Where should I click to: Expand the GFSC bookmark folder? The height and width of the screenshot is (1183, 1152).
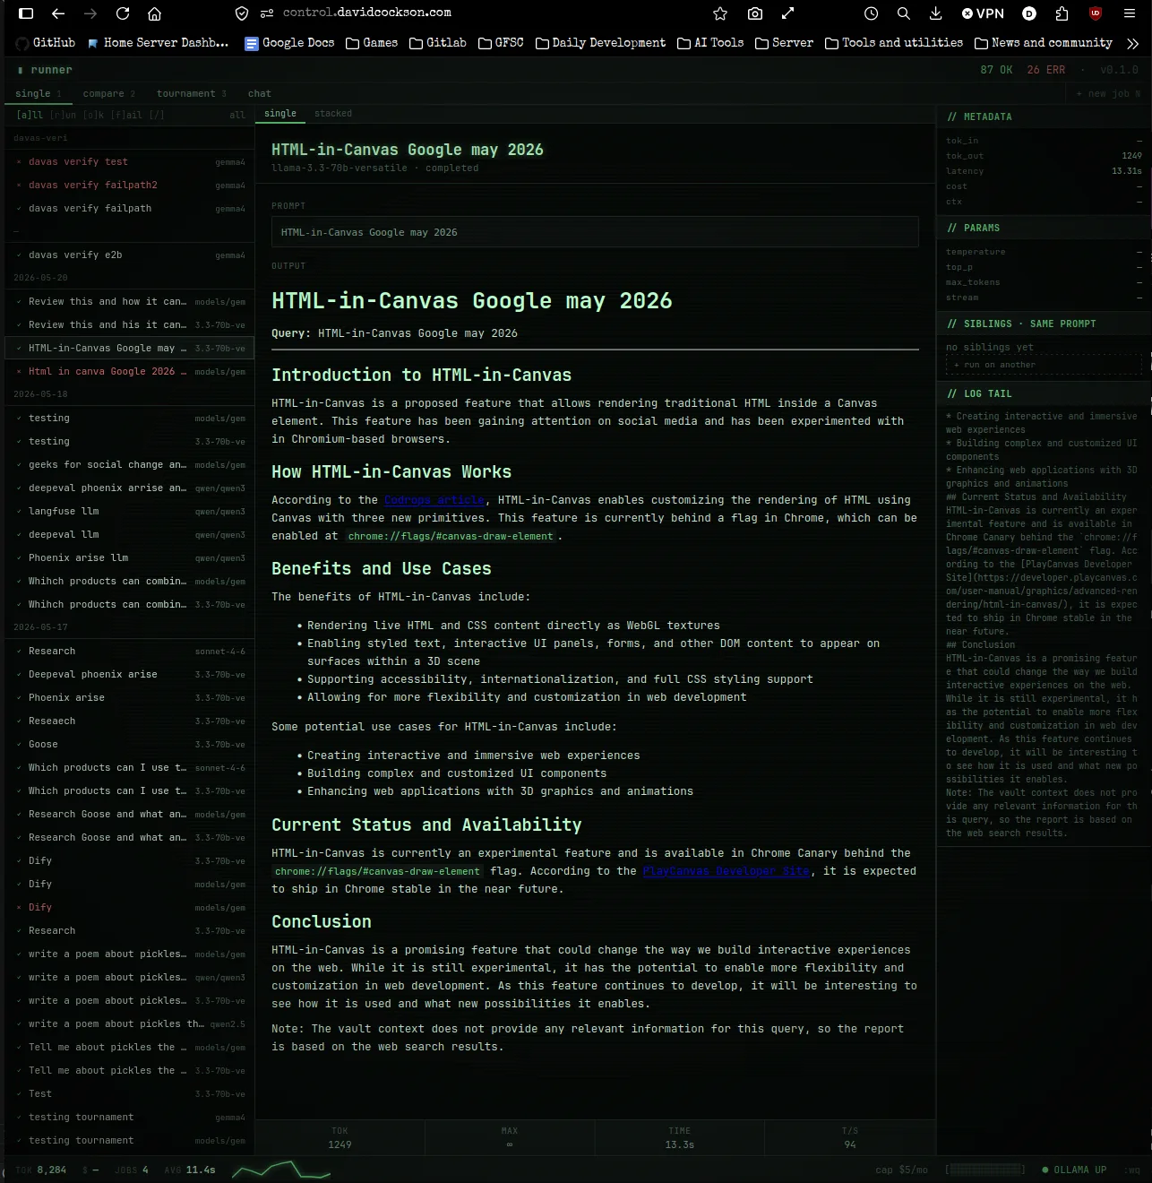(501, 43)
